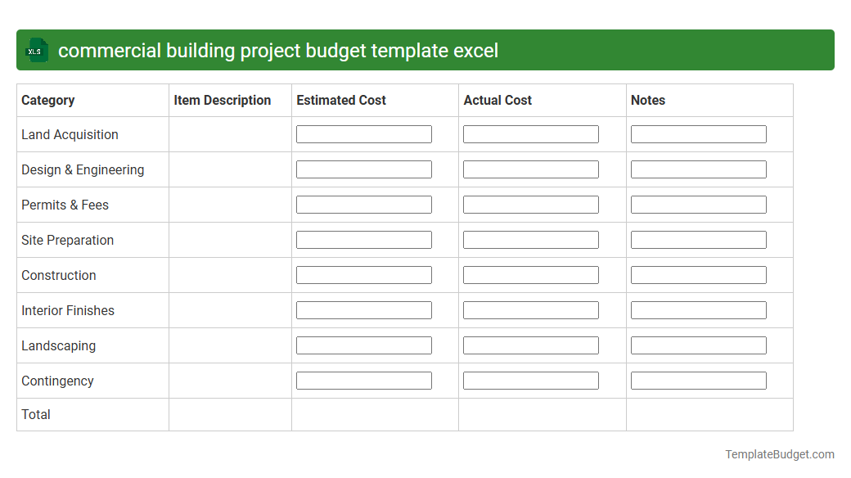Click the Item Description header cell
The image size is (851, 478).
[222, 100]
